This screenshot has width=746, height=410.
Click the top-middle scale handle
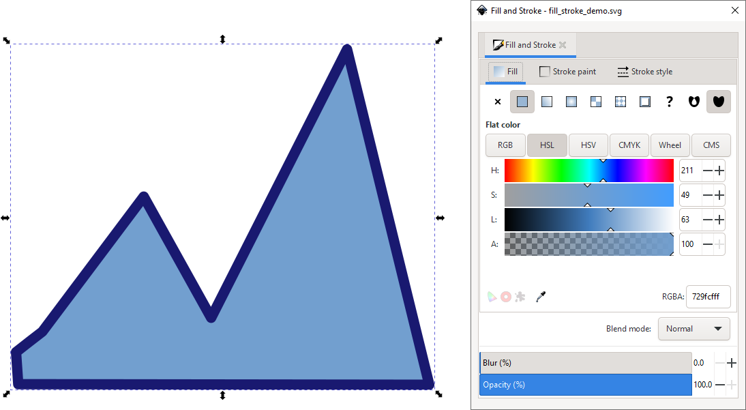click(222, 39)
